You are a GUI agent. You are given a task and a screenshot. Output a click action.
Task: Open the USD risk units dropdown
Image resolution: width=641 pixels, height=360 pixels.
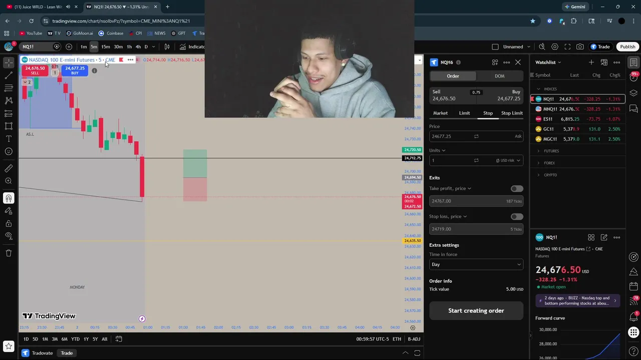508,160
